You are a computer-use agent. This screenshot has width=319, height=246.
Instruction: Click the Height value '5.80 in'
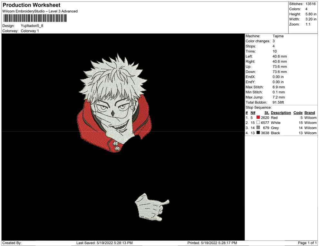(x=311, y=14)
